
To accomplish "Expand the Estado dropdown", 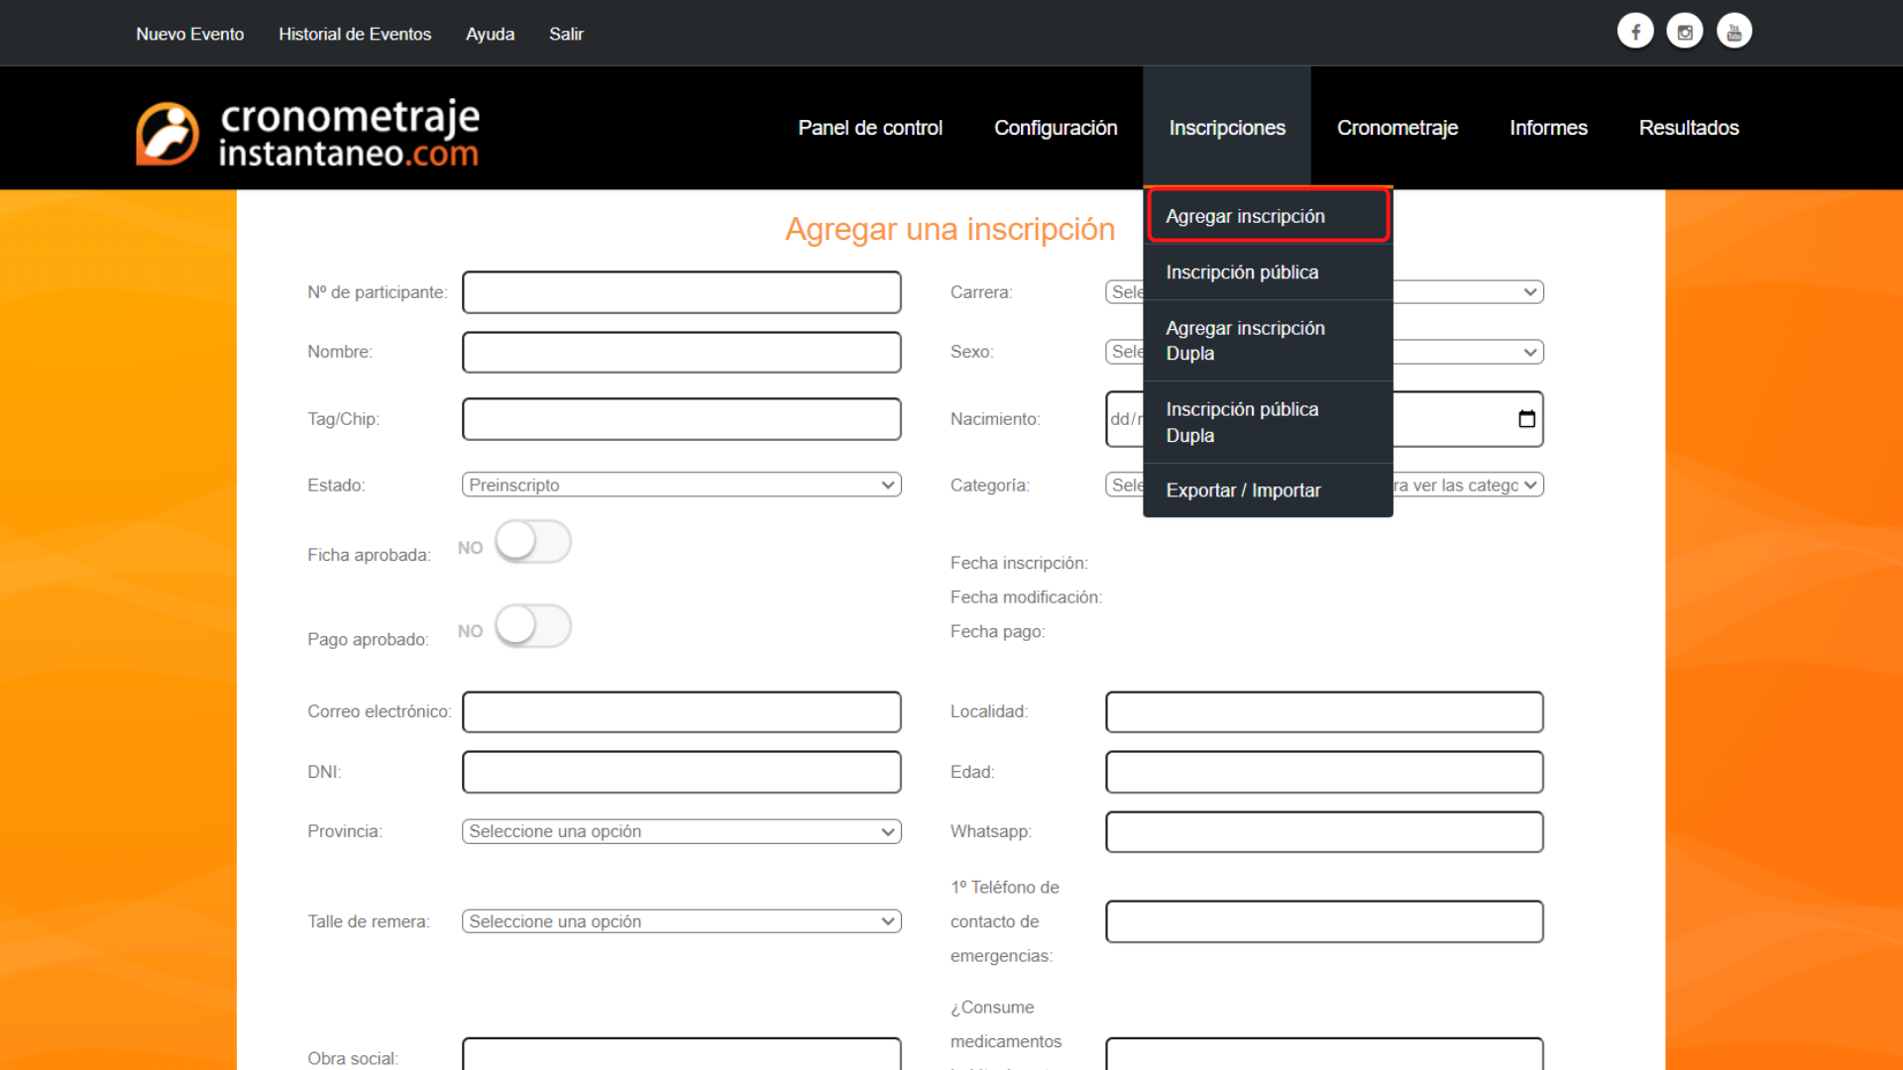I will click(x=681, y=485).
